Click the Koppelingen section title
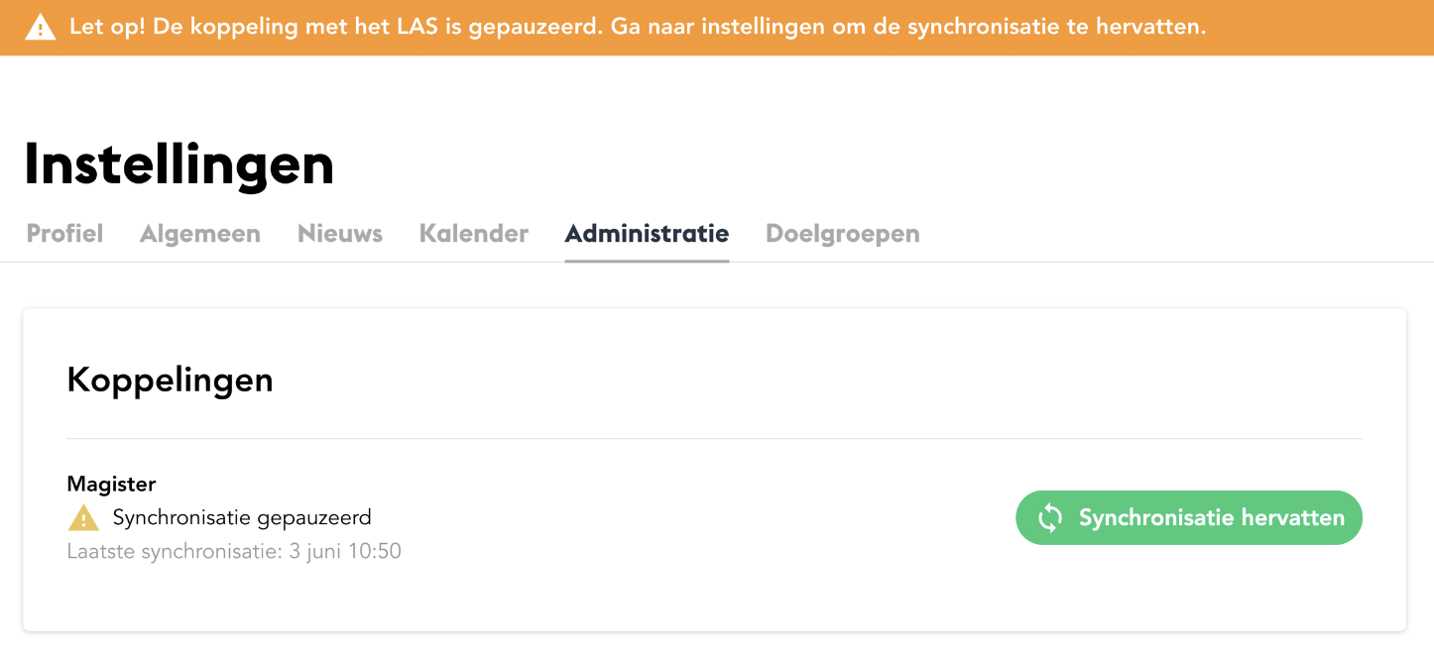 (170, 380)
